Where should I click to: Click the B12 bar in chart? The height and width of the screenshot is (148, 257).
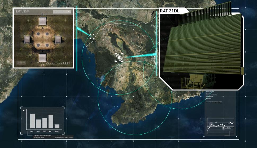pos(45,123)
